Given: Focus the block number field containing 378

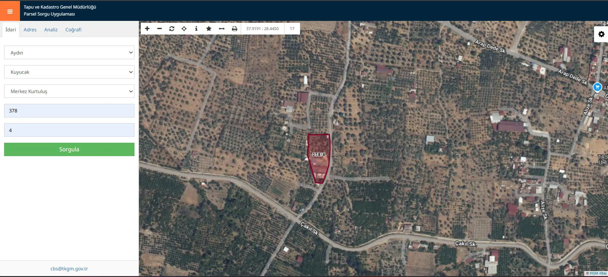Looking at the screenshot, I should [69, 111].
